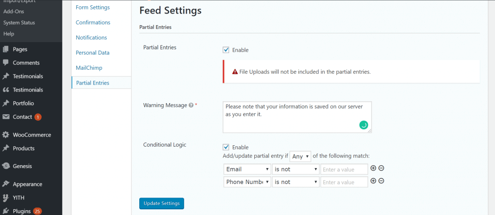Click the WooCommerce gear icon
Screen dimensions: 495x215
tap(6, 135)
